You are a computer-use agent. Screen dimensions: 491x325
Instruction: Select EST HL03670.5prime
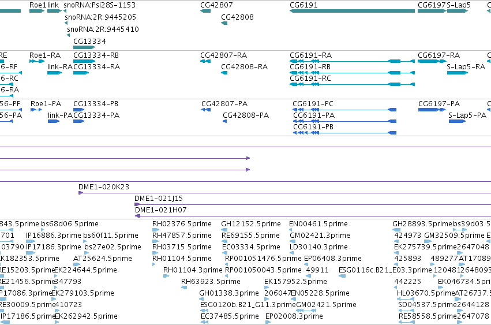tap(406, 299)
